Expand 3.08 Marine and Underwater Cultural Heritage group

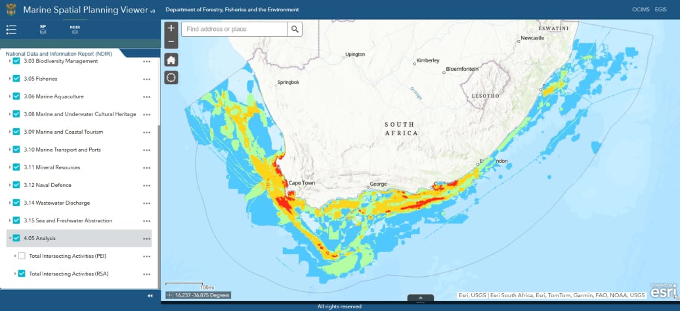pyautogui.click(x=10, y=114)
